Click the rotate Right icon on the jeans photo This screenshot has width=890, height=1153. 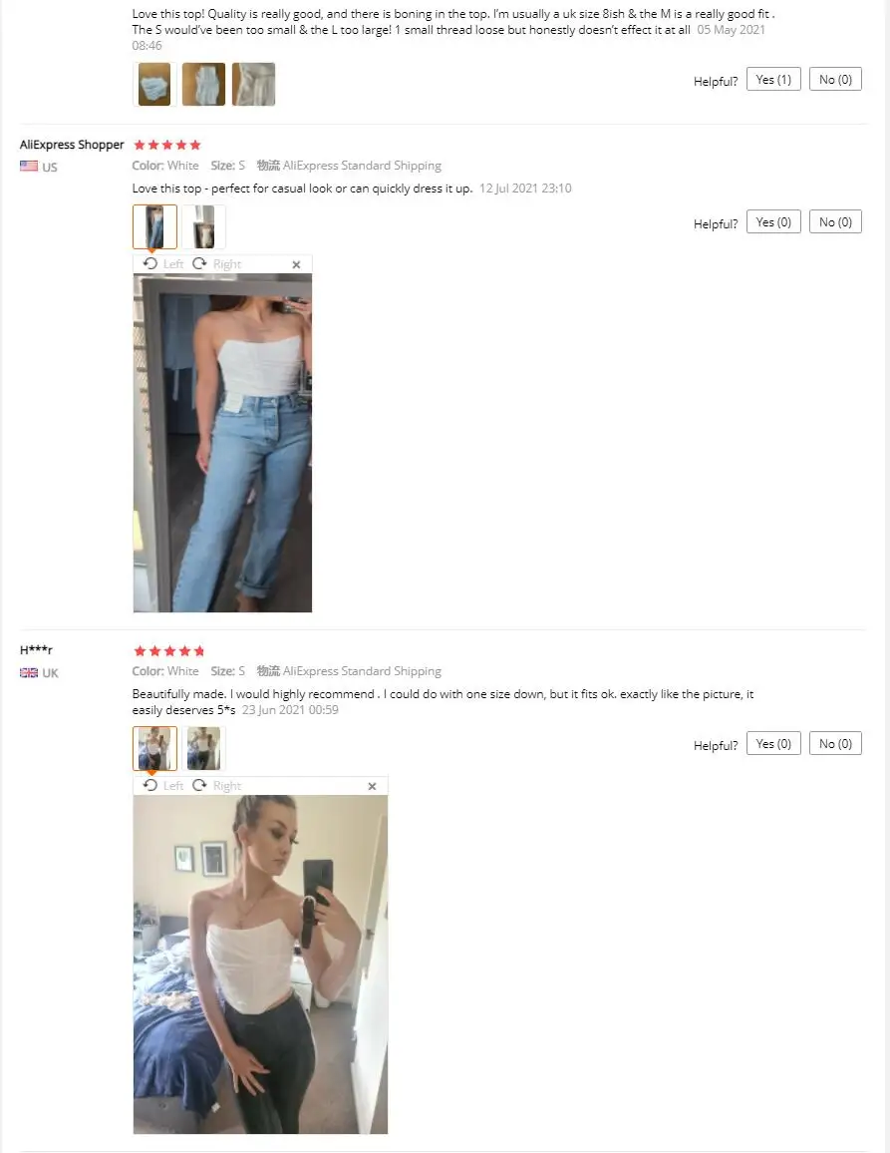[x=199, y=263]
